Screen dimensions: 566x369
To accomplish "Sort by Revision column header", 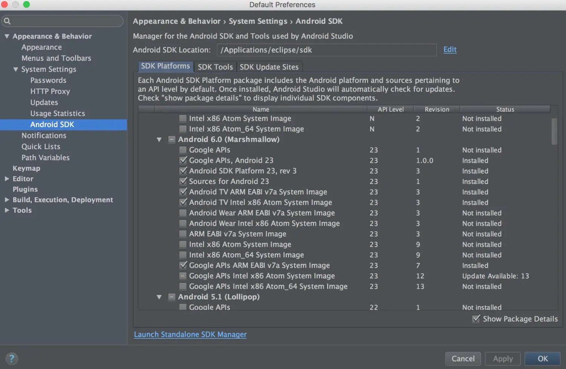I will pos(437,109).
